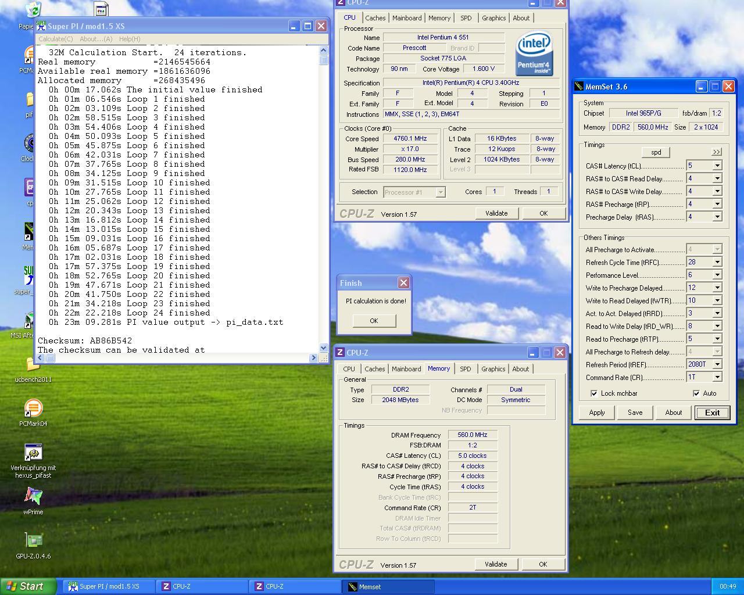Viewport: 744px width, 595px height.
Task: Click the Apply button in MemSet
Action: [x=597, y=413]
